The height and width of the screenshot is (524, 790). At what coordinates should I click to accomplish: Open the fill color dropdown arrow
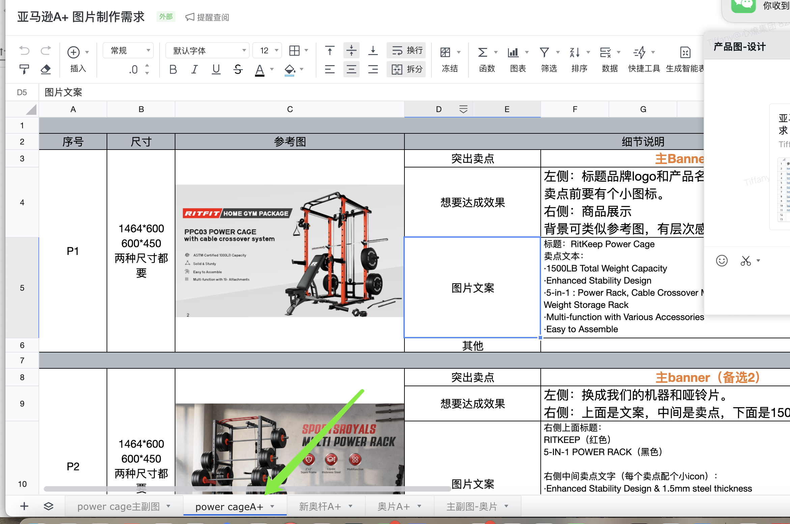[302, 69]
